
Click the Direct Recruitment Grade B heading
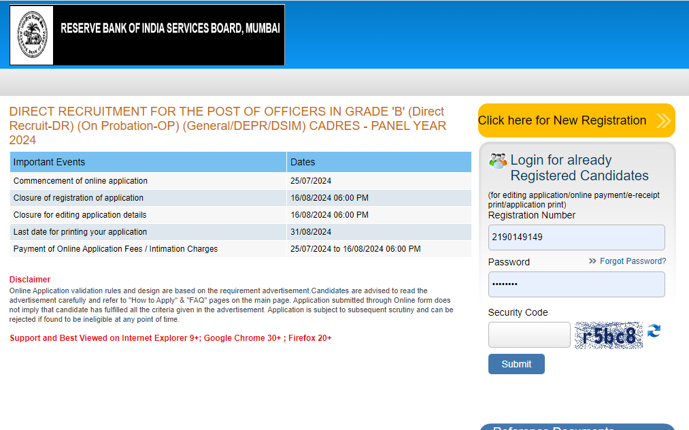pos(228,126)
